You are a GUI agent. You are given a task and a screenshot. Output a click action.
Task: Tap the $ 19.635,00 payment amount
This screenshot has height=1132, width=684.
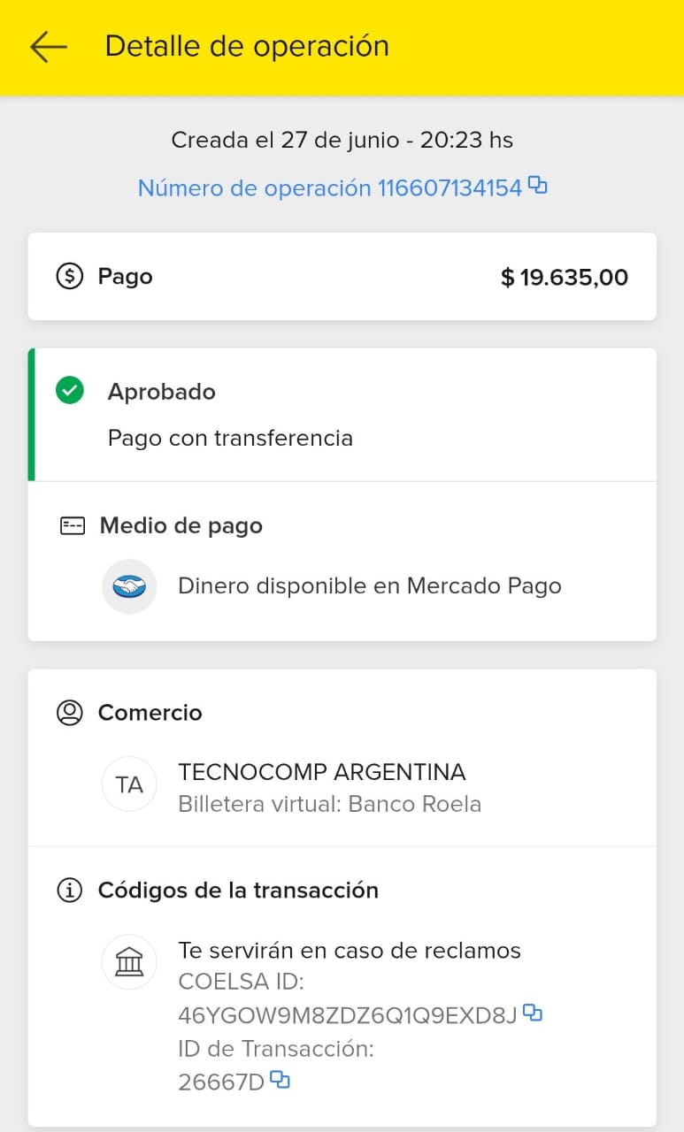(x=565, y=278)
